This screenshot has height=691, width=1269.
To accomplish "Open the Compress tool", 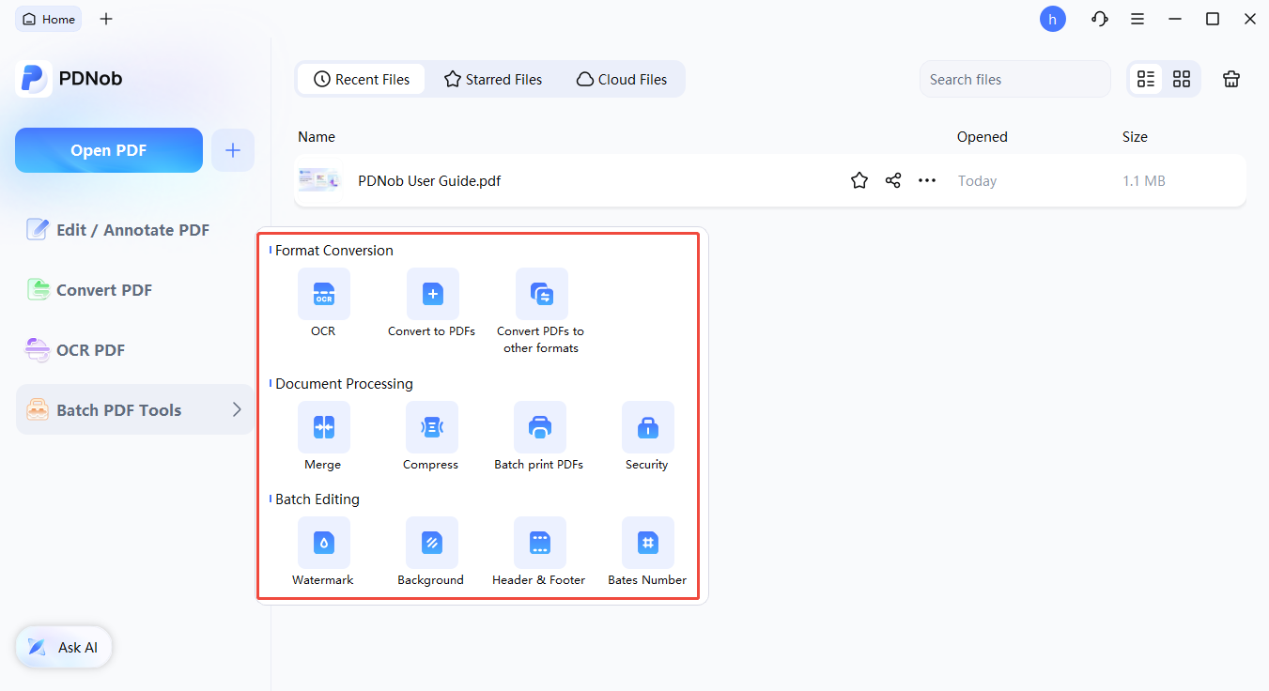I will click(431, 427).
